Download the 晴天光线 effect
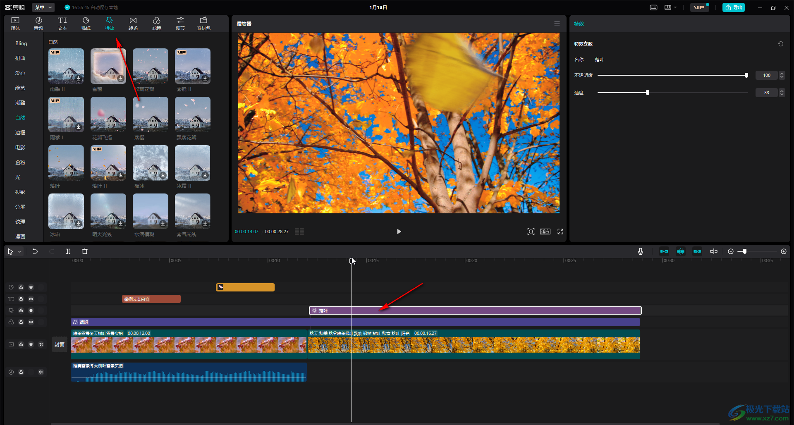The height and width of the screenshot is (425, 794). tap(121, 223)
